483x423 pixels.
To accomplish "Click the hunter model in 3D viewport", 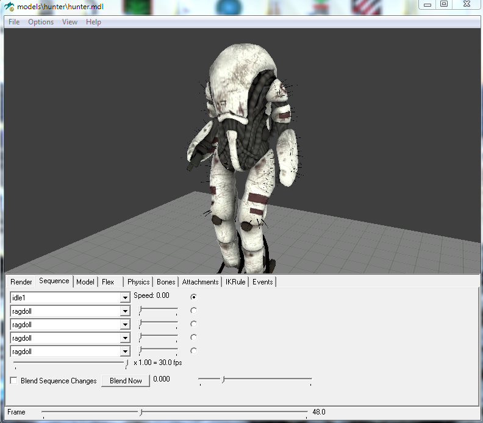I will tap(243, 157).
